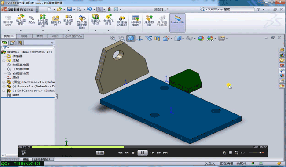
Task: Expand the RectBase<1> tree node
Action: (x=4, y=82)
